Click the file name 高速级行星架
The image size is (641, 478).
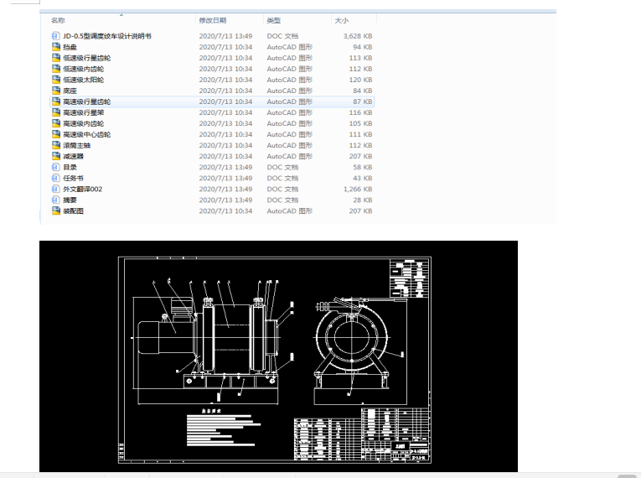click(x=84, y=112)
